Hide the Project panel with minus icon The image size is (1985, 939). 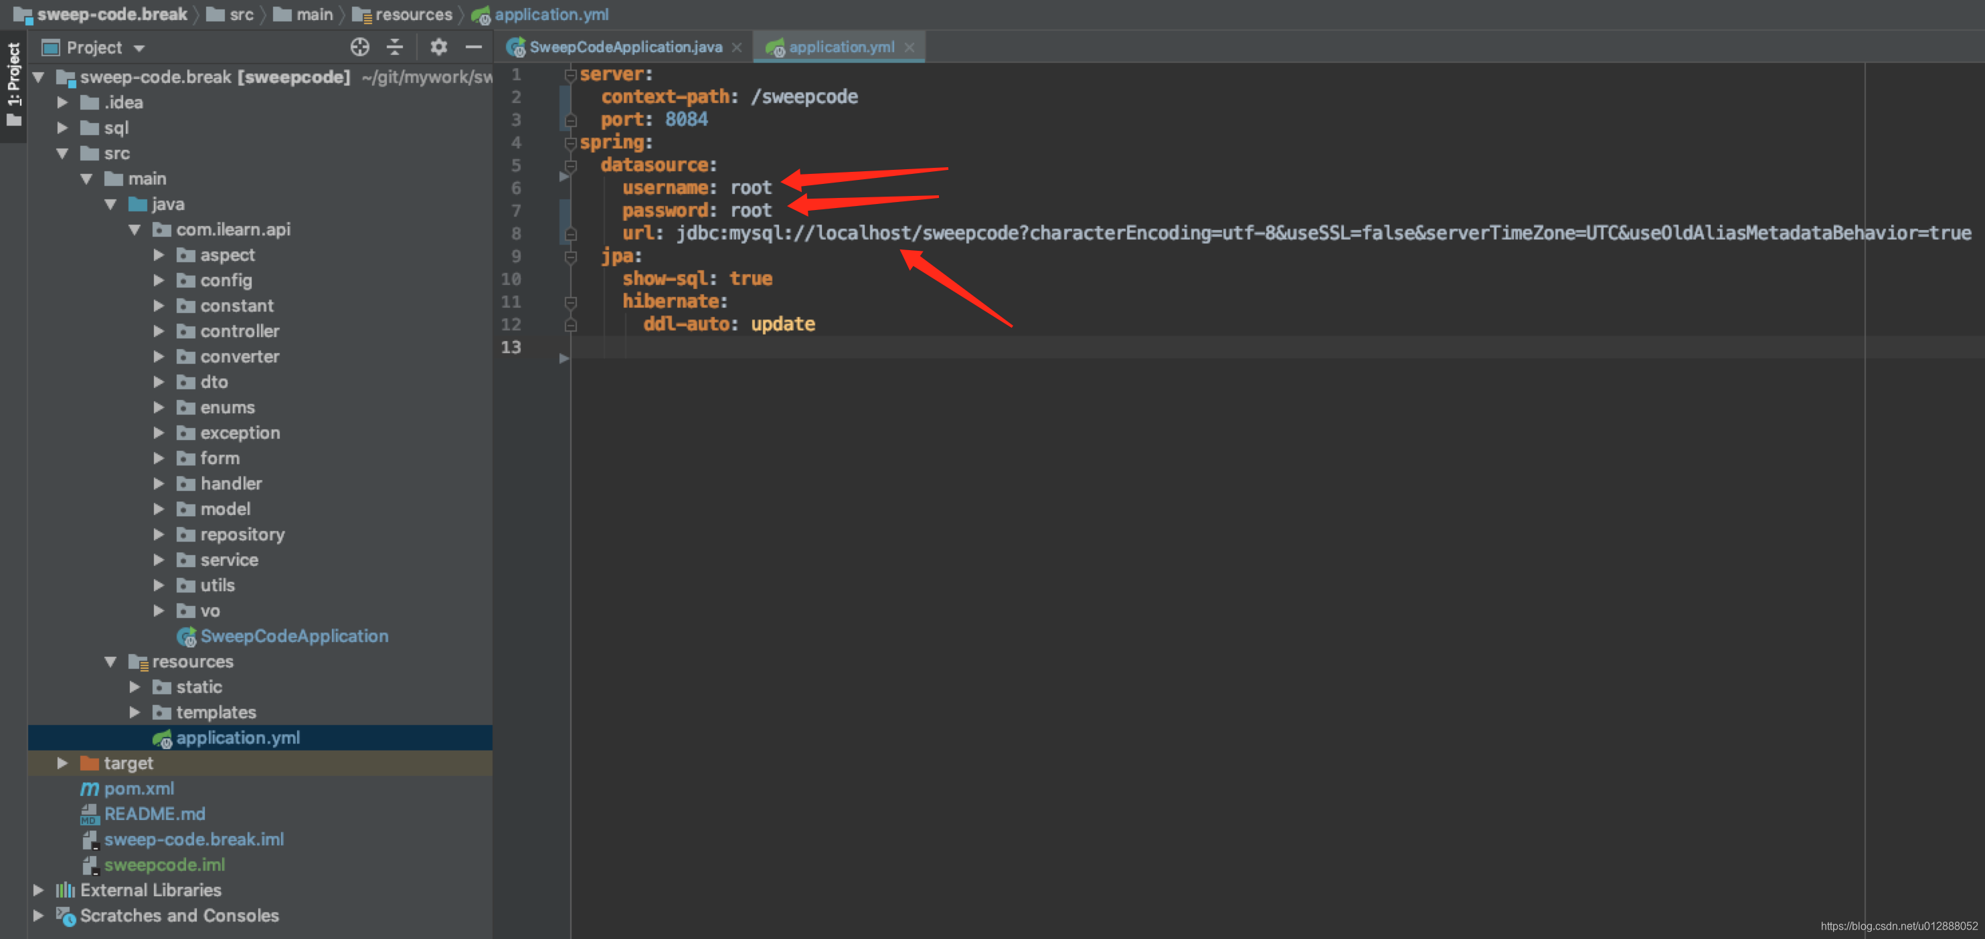474,47
